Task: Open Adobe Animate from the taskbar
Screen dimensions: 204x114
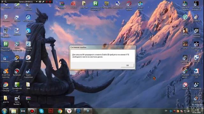Action: pyautogui.click(x=51, y=111)
